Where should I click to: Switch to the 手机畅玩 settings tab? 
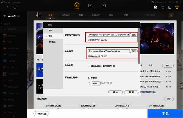[x=52, y=42]
